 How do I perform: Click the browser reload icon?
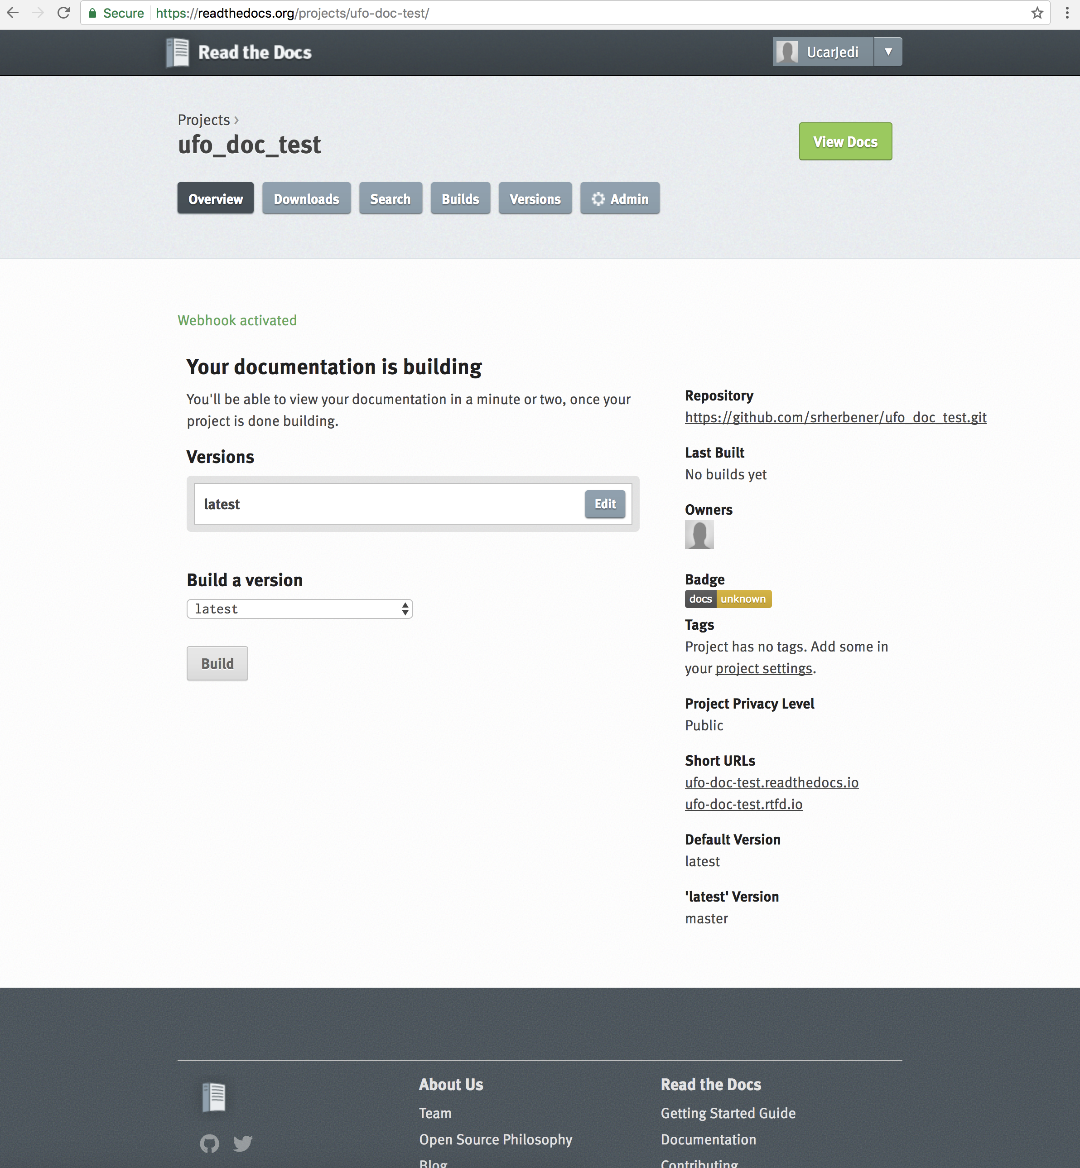(x=64, y=13)
